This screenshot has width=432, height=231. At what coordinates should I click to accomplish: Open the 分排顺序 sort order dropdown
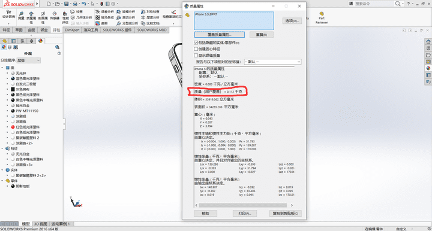coord(29,60)
